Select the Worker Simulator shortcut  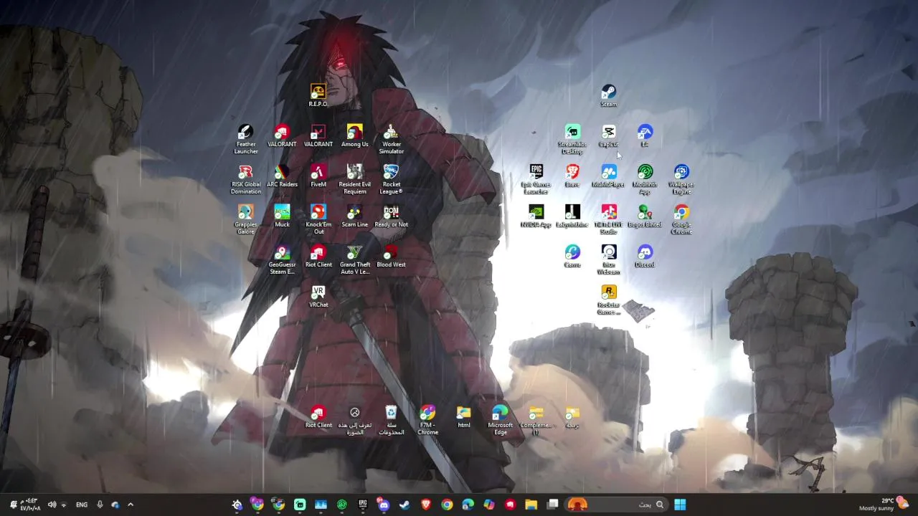391,139
